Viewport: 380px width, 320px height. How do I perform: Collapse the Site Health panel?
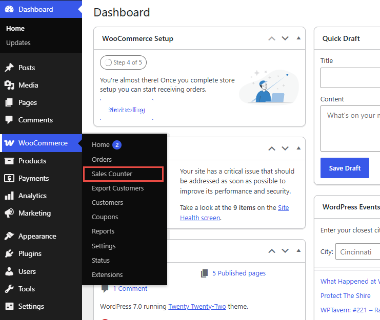(298, 148)
